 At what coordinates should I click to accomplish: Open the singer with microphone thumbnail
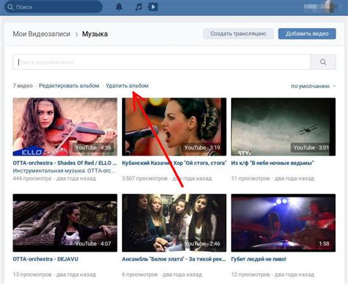click(x=174, y=127)
